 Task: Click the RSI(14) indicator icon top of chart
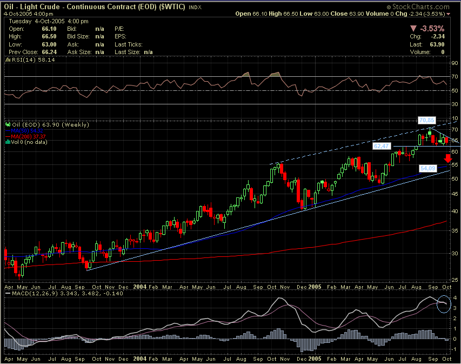point(7,59)
